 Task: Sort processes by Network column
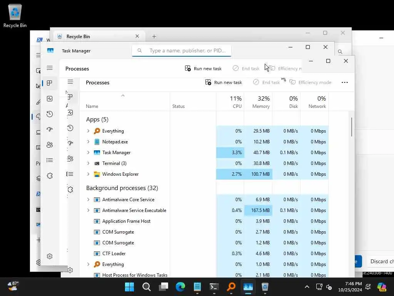point(315,102)
